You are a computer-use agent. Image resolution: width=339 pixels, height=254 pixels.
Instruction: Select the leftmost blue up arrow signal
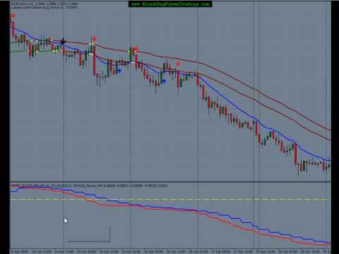click(119, 71)
